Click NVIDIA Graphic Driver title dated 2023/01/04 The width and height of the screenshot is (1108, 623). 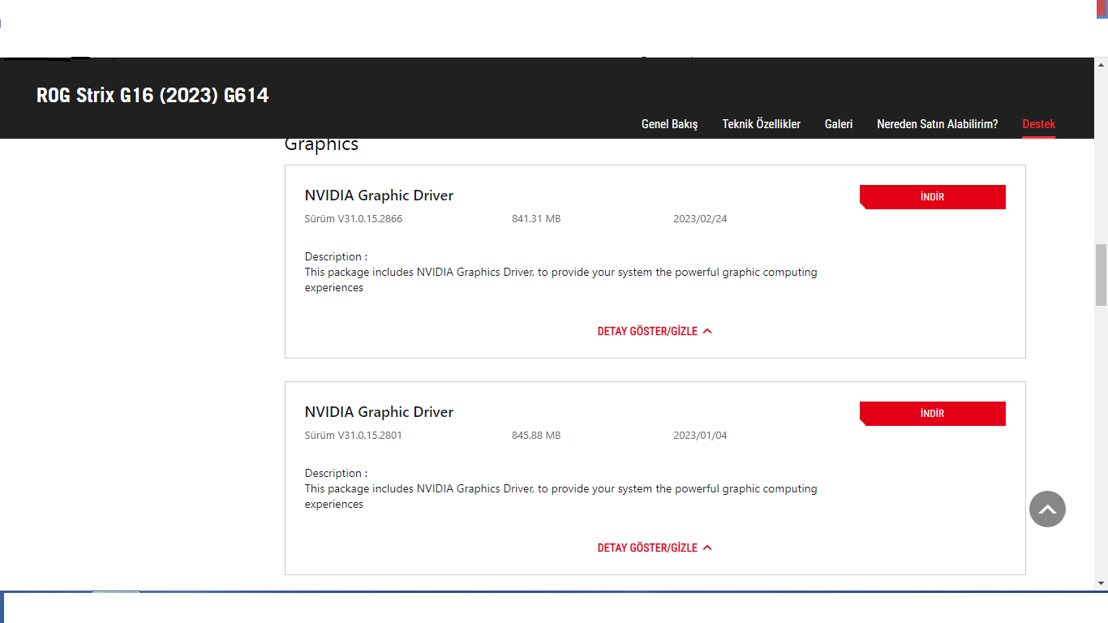pyautogui.click(x=379, y=412)
